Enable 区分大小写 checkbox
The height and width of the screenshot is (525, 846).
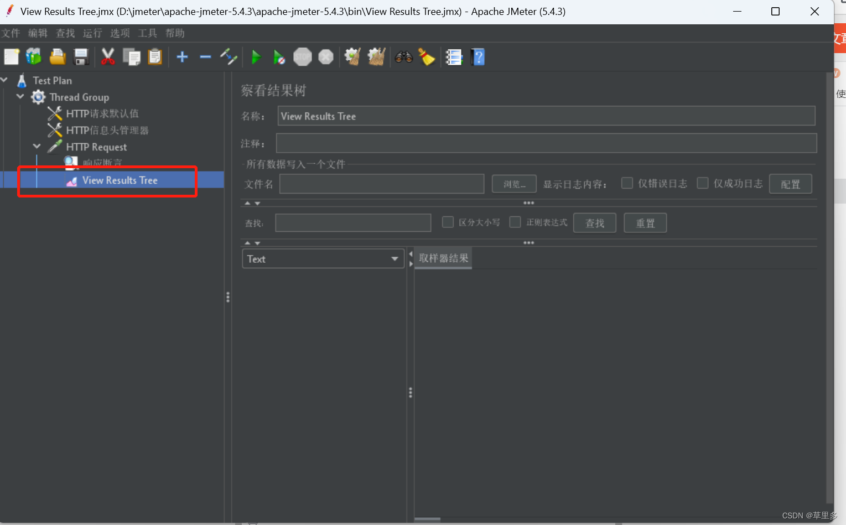tap(448, 222)
